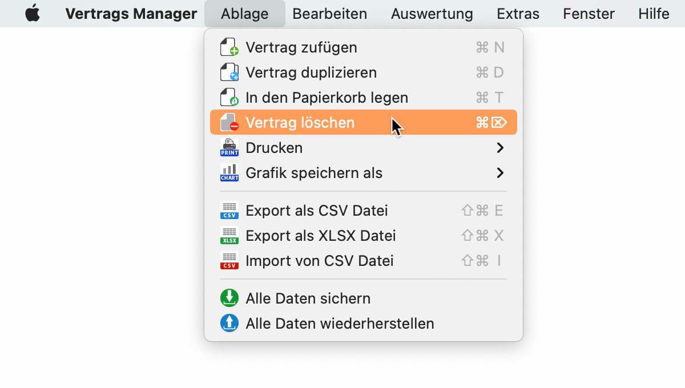Expand the Grafik speichern als submenu arrow
685x388 pixels.
500,173
